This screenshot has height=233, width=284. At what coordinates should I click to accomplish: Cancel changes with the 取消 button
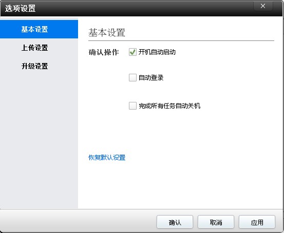(216, 222)
